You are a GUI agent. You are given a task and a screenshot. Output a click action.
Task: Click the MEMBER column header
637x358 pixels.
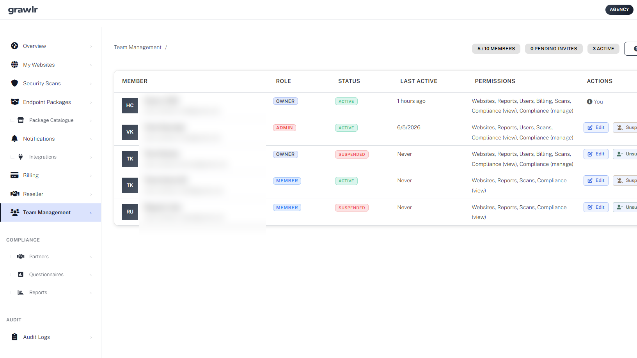[135, 81]
